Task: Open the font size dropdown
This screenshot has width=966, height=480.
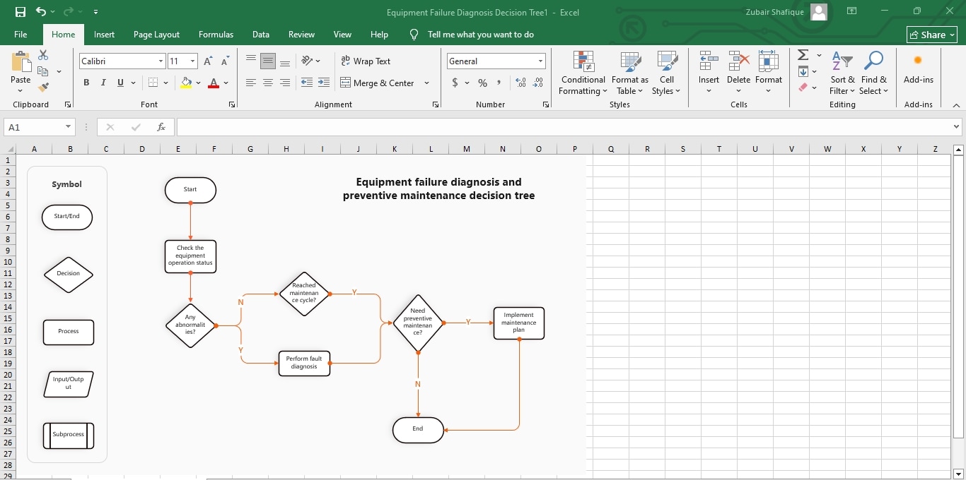Action: point(192,61)
